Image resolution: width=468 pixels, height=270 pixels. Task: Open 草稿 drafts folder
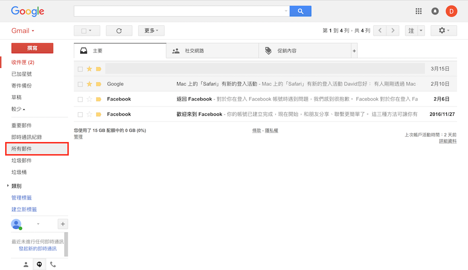coord(16,97)
